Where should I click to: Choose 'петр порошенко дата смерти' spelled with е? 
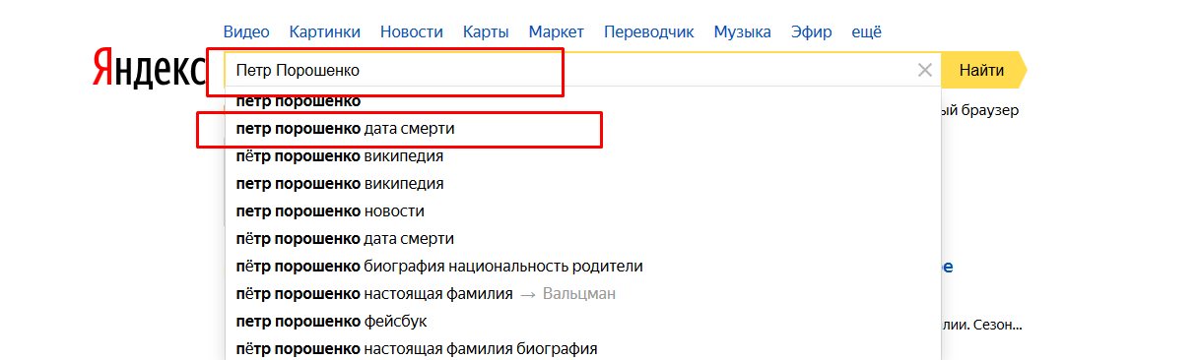pyautogui.click(x=583, y=129)
